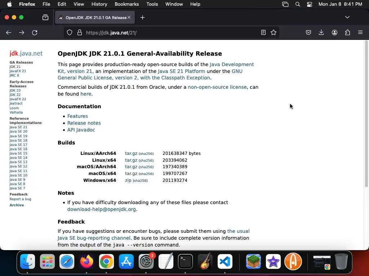The image size is (369, 276).
Task: Expand the list all tabs chevron
Action: 347,17
